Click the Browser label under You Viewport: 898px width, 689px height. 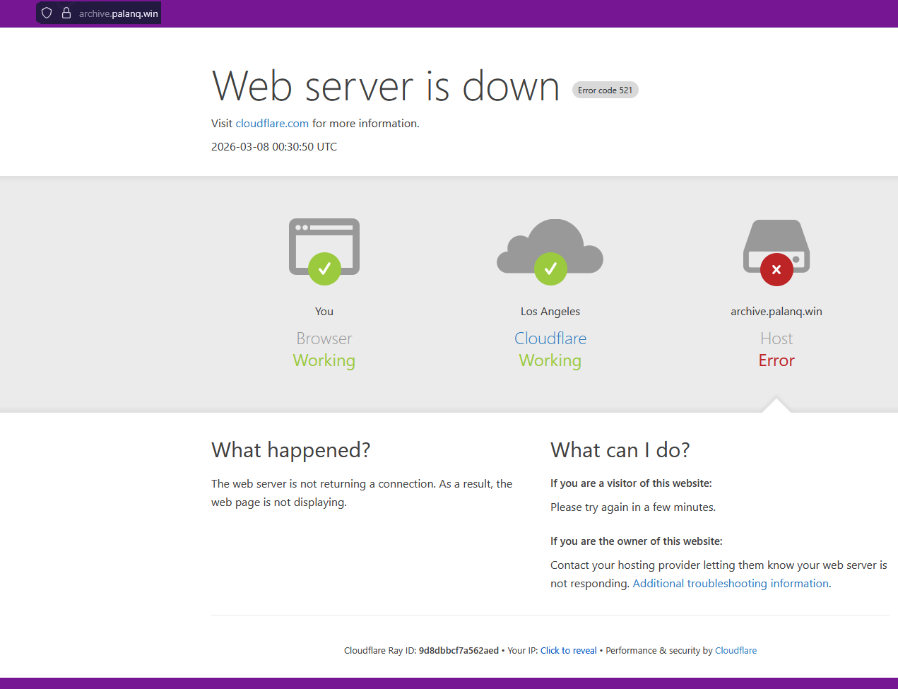click(x=324, y=338)
